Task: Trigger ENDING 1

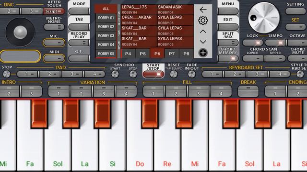Action: click(x=275, y=91)
